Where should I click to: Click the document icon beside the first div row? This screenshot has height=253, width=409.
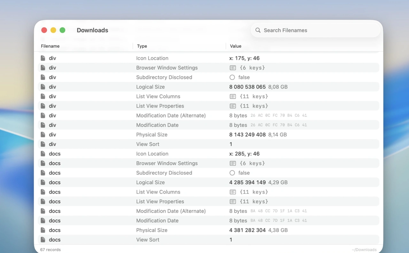point(43,58)
